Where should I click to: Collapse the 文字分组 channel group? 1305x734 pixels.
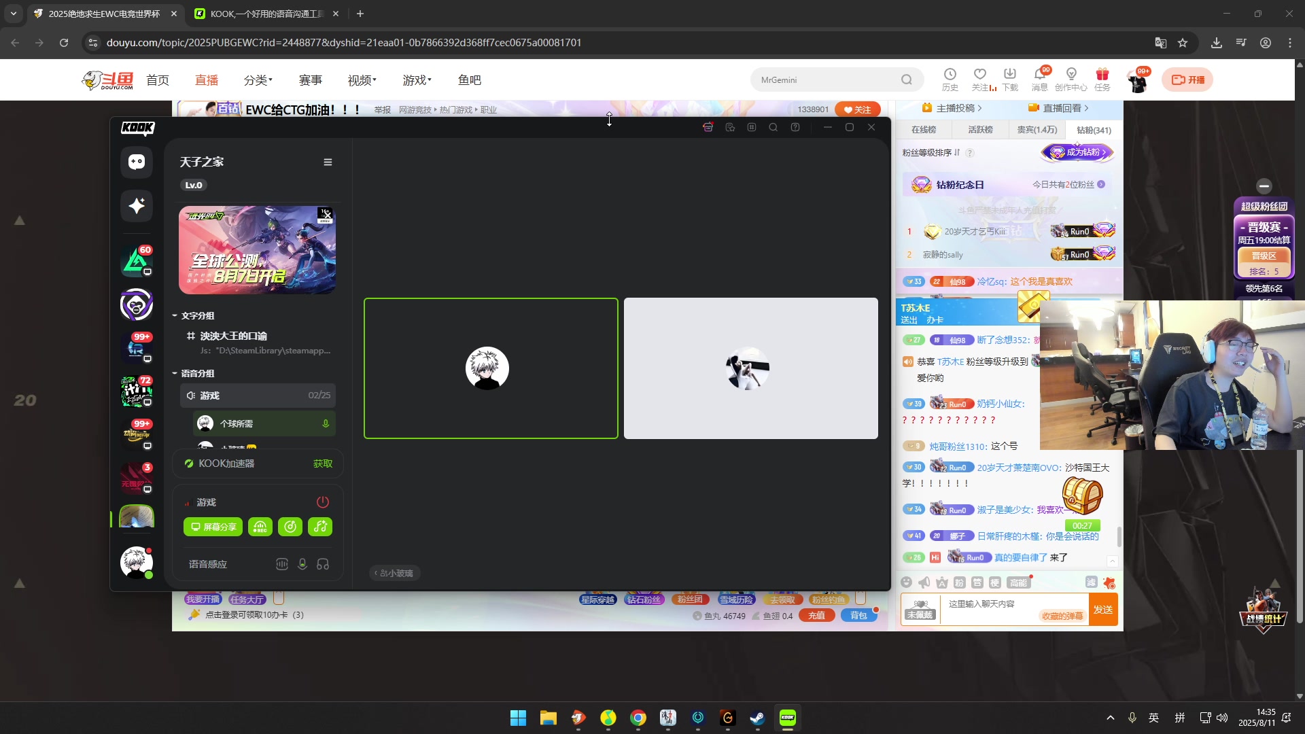pyautogui.click(x=193, y=315)
